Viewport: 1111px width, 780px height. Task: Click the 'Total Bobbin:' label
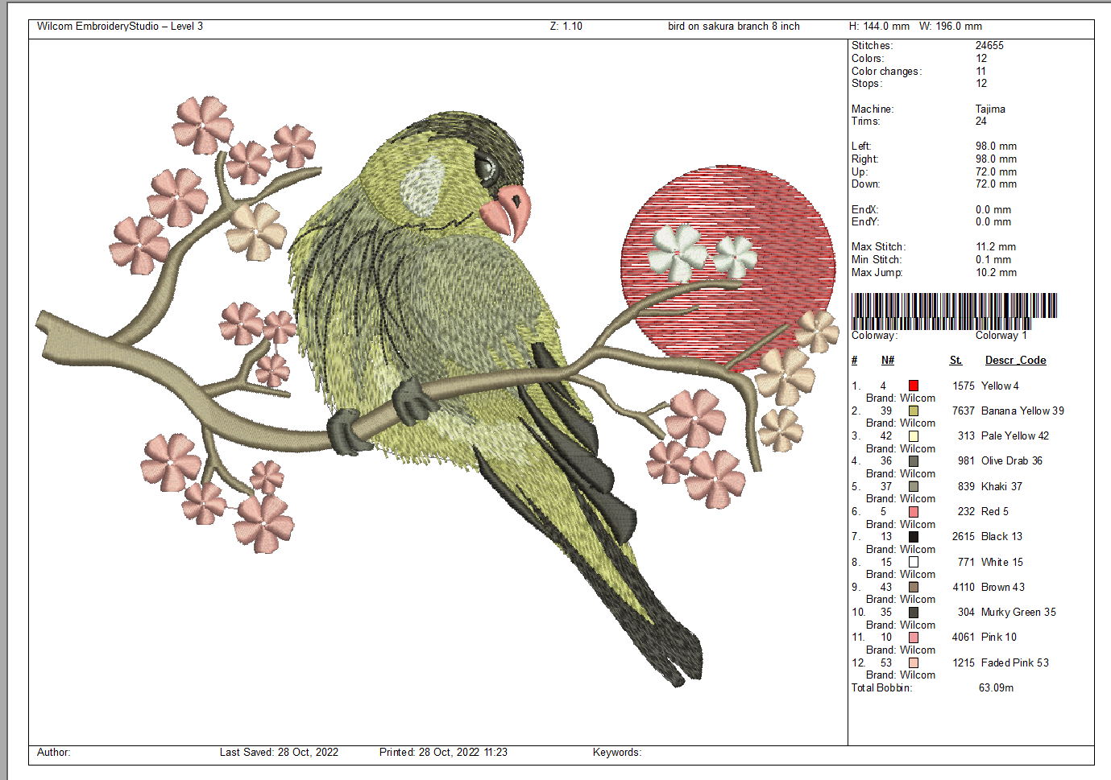(881, 687)
